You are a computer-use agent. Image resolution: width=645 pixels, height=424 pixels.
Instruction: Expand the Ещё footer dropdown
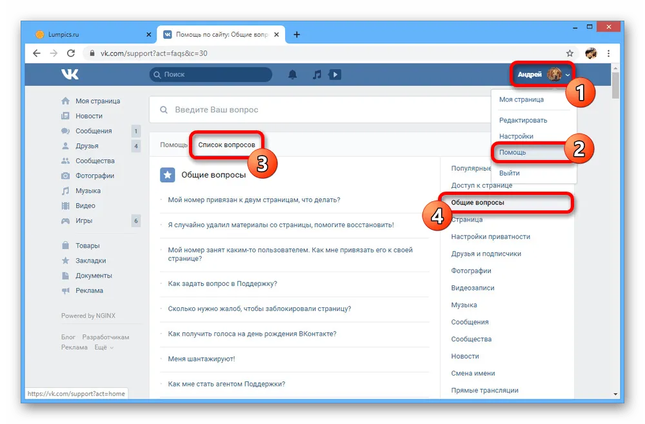104,347
